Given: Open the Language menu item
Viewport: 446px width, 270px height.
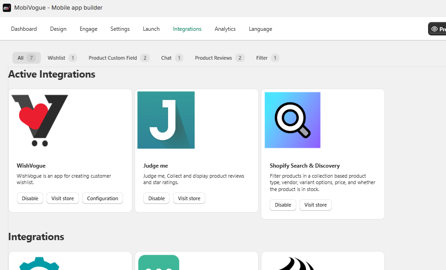Looking at the screenshot, I should click(x=260, y=29).
